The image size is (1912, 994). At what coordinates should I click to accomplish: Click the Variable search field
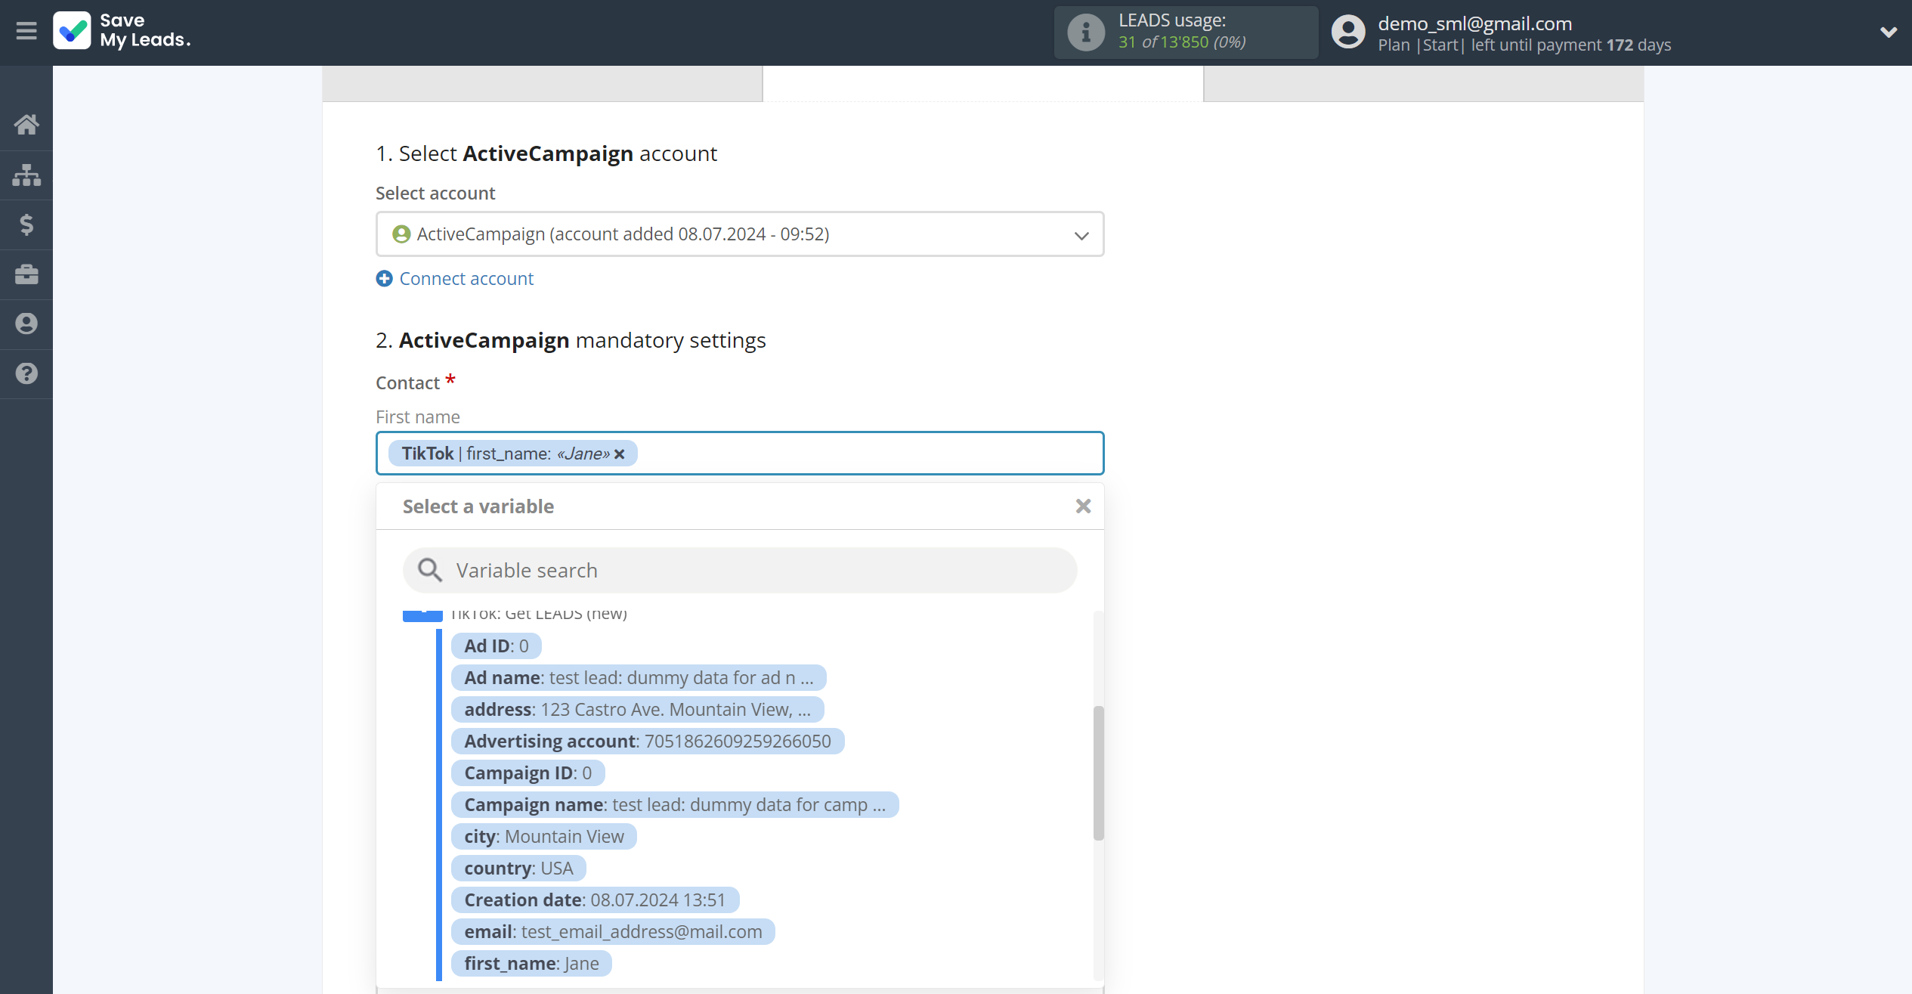coord(740,571)
